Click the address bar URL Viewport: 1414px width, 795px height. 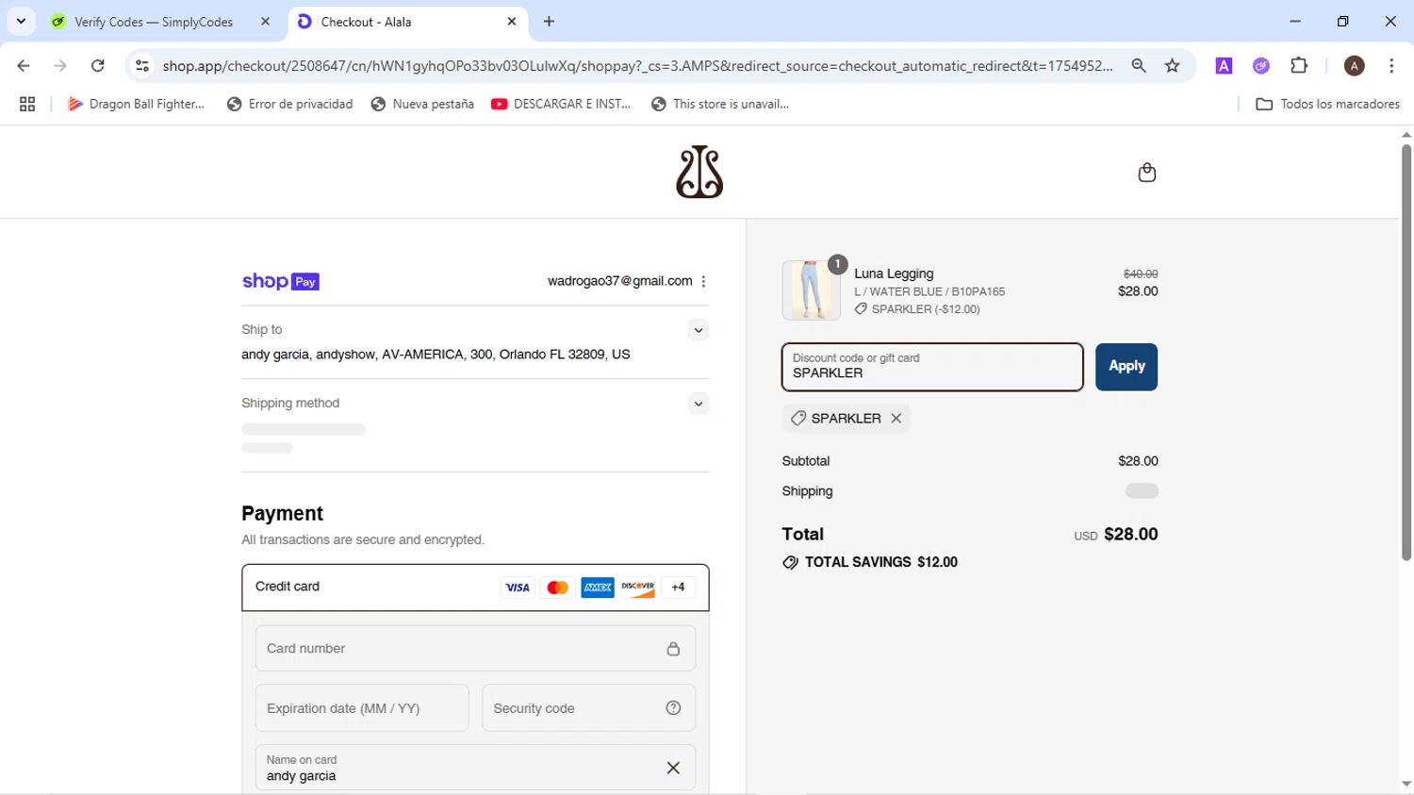(x=637, y=66)
